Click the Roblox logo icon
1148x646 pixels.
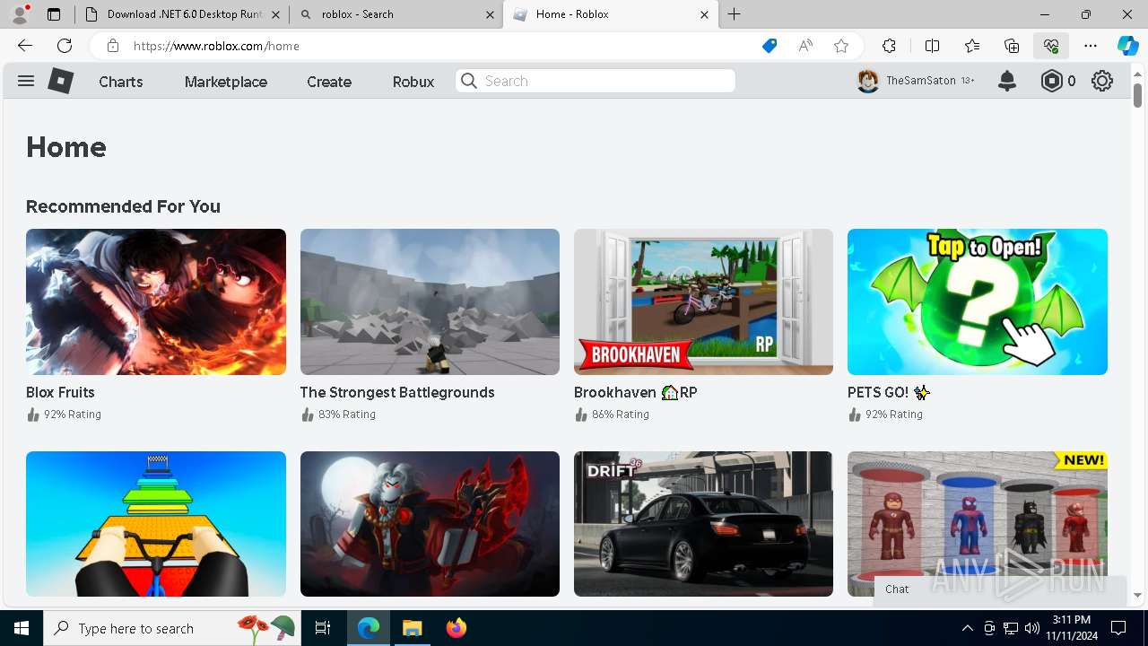[x=60, y=81]
